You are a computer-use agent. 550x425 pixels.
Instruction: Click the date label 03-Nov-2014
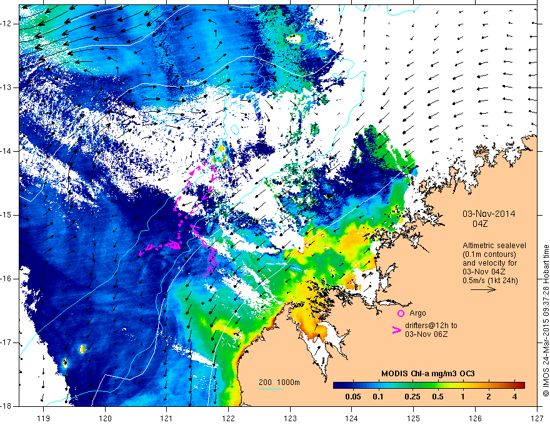click(489, 214)
